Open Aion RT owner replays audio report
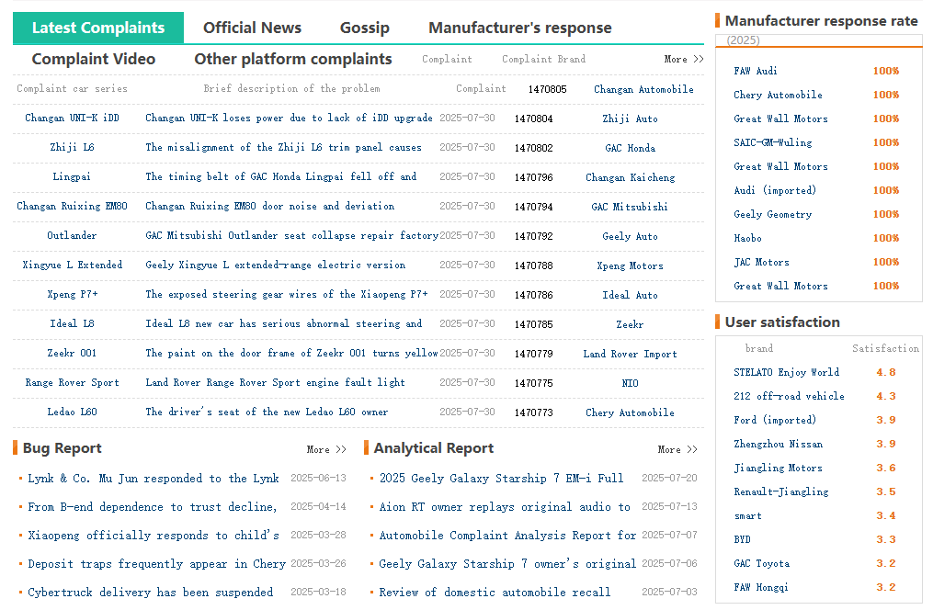The height and width of the screenshot is (610, 933). (x=505, y=506)
